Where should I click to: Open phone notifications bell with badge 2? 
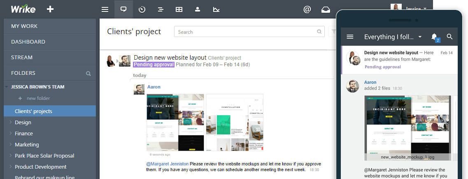tap(435, 37)
